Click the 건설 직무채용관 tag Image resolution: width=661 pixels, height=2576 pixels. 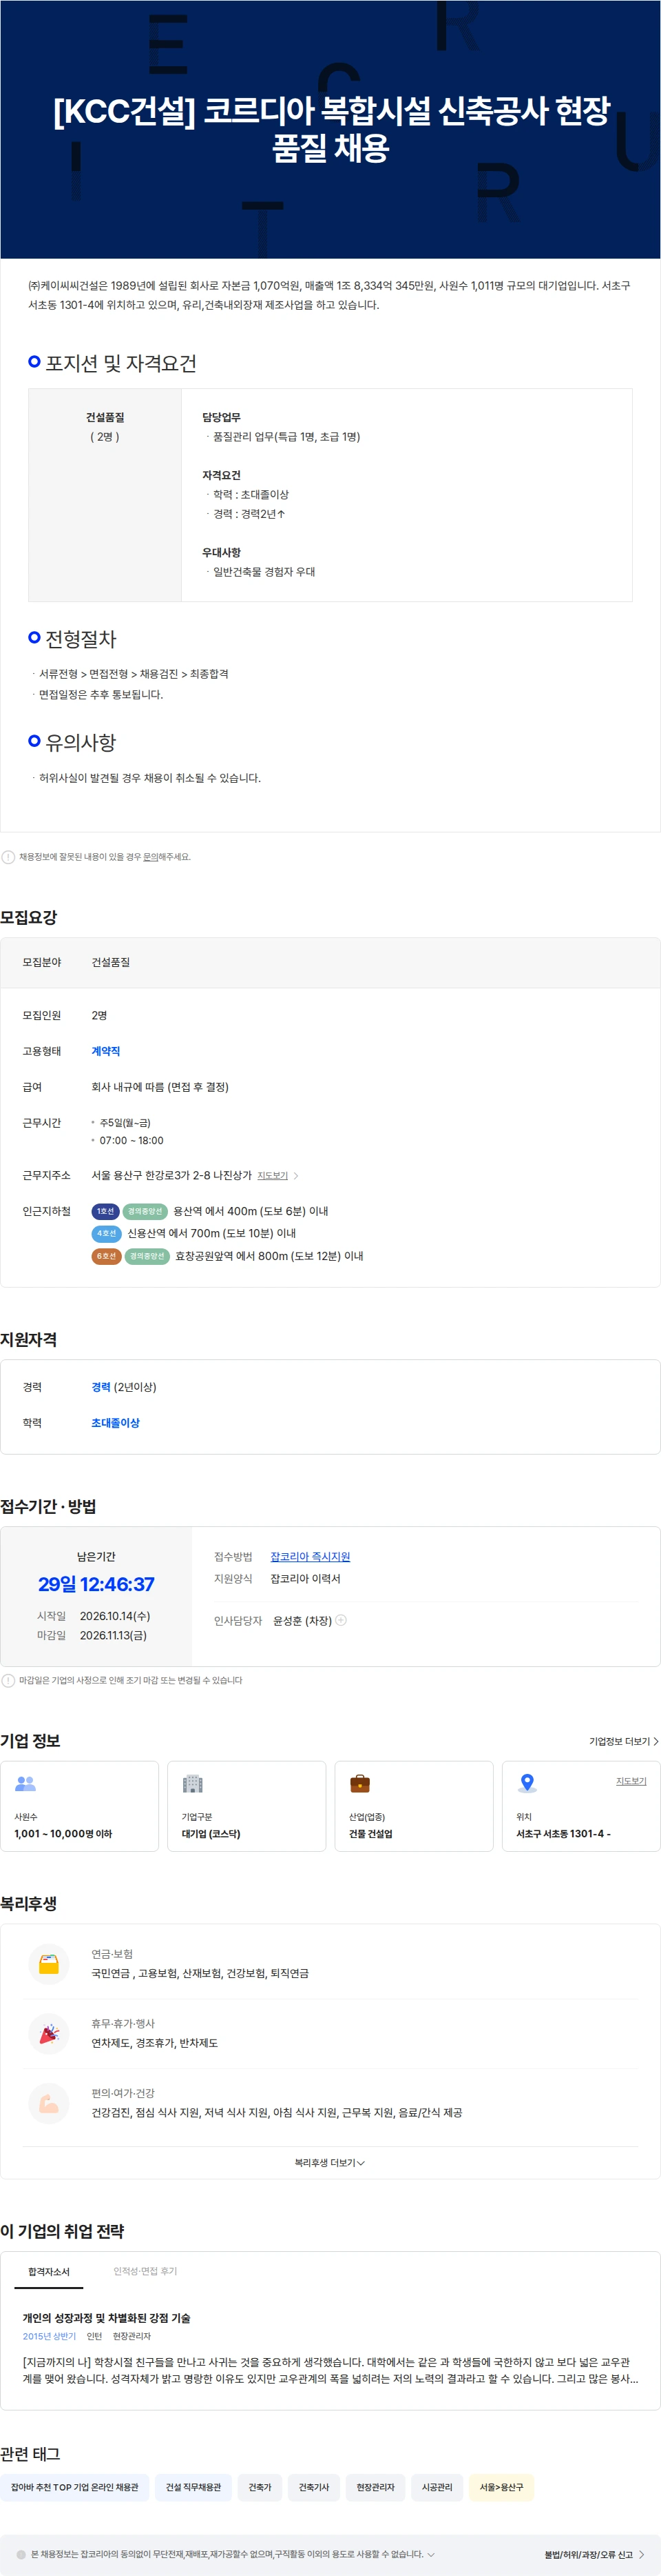pos(193,2487)
